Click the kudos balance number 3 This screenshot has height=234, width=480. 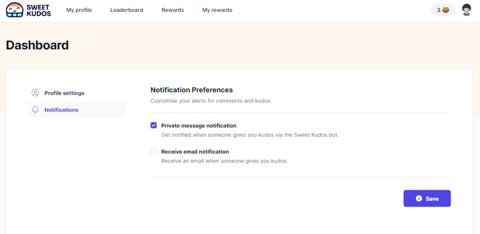coord(438,10)
